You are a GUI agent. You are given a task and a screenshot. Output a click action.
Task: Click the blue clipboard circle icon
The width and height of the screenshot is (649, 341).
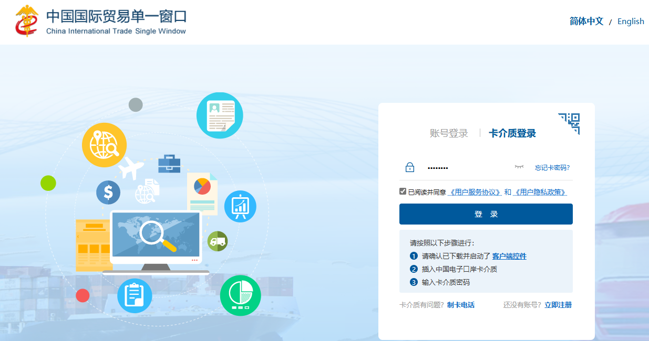135,295
